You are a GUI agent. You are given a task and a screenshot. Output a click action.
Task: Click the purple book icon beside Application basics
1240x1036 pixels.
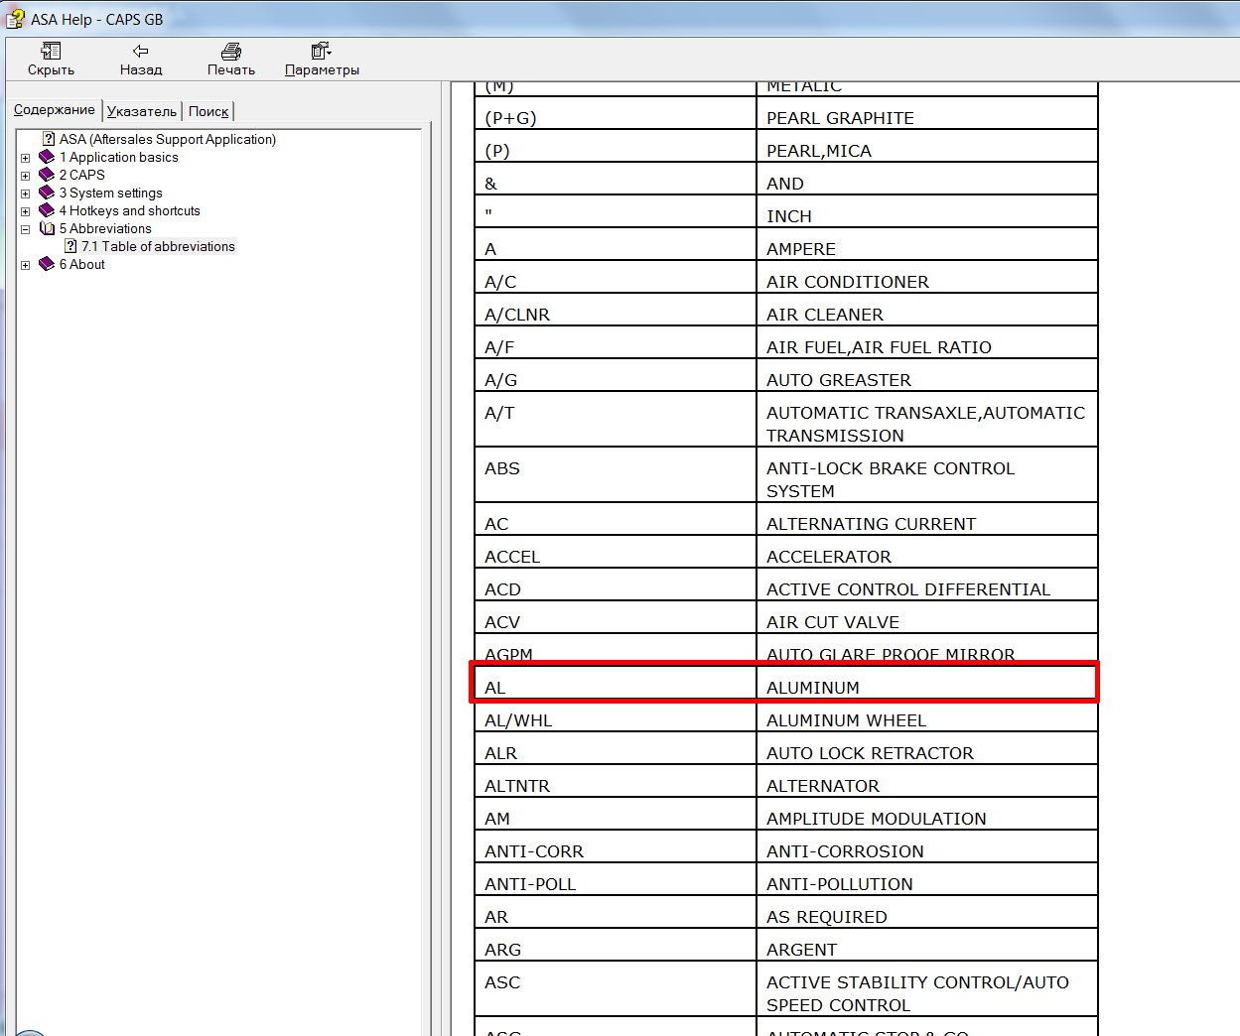tap(47, 157)
